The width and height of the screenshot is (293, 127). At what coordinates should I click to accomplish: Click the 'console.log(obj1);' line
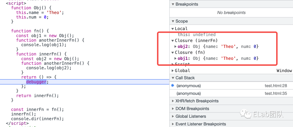(x=44, y=45)
